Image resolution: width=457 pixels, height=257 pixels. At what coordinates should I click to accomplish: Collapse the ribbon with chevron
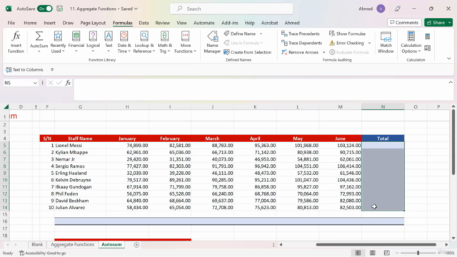click(449, 59)
